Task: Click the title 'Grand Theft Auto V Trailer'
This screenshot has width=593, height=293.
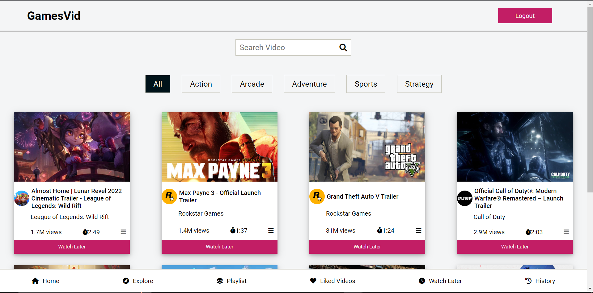Action: pyautogui.click(x=362, y=196)
